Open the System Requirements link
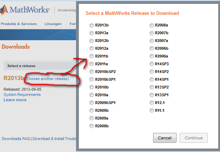This screenshot has height=152, width=220. point(22,95)
